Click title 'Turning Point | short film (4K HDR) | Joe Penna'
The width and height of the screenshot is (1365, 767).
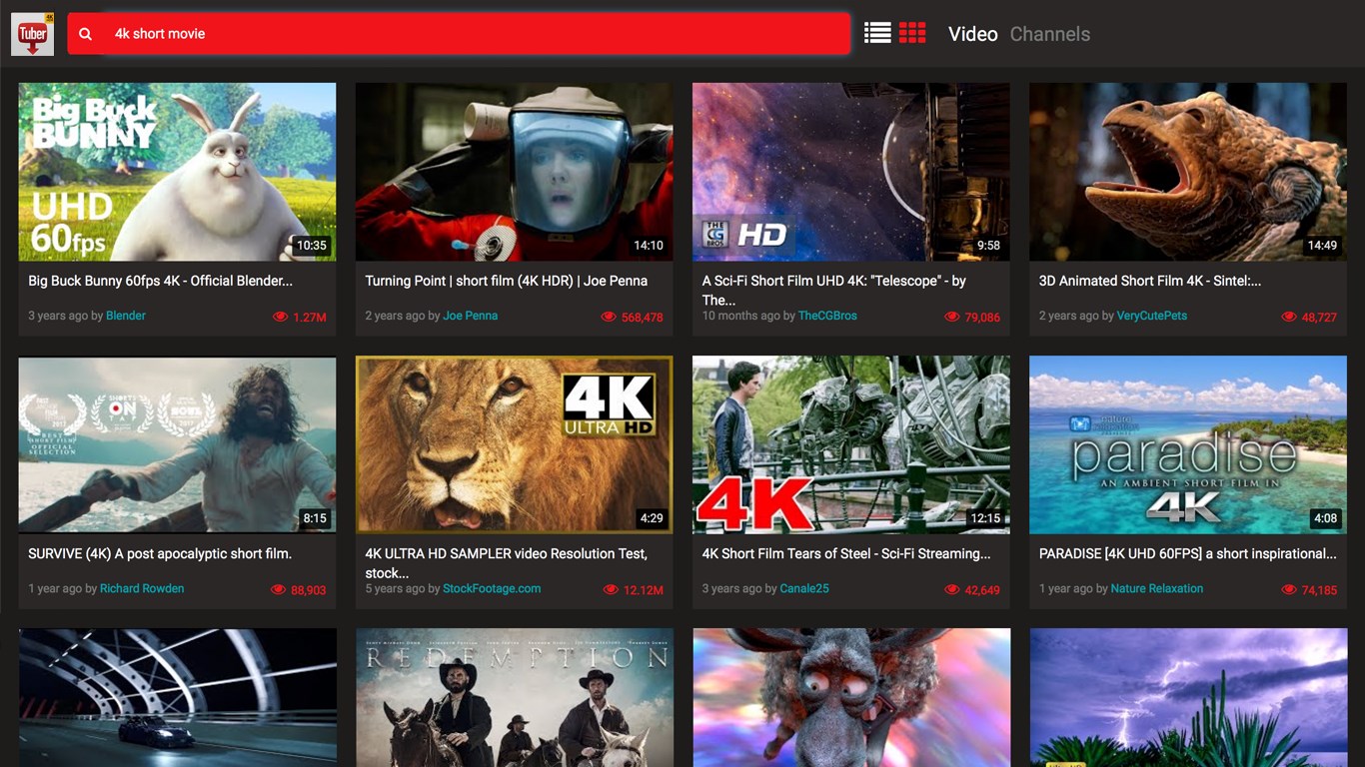506,281
